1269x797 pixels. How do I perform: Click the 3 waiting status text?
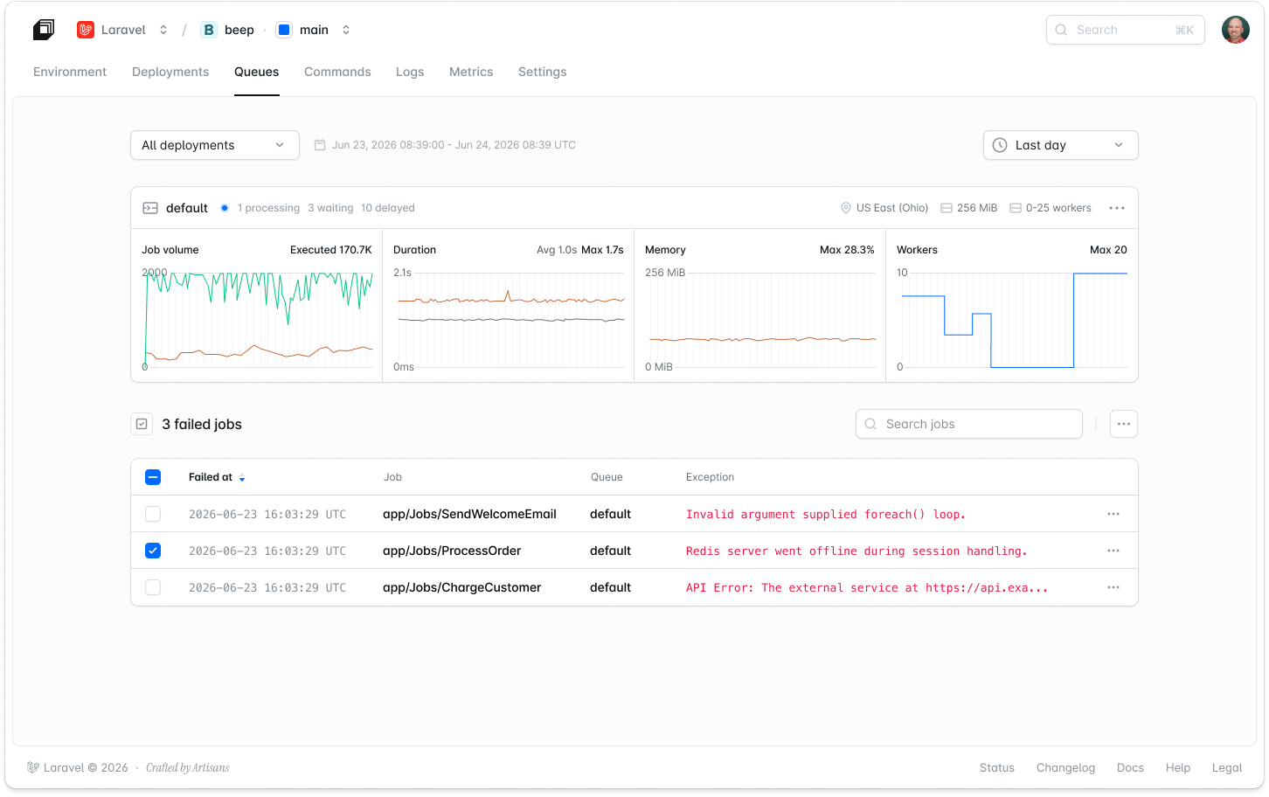pyautogui.click(x=330, y=208)
